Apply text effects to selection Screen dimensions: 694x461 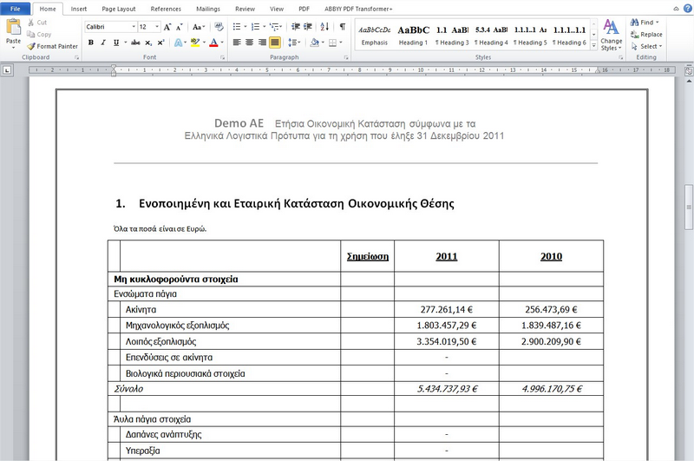[178, 43]
